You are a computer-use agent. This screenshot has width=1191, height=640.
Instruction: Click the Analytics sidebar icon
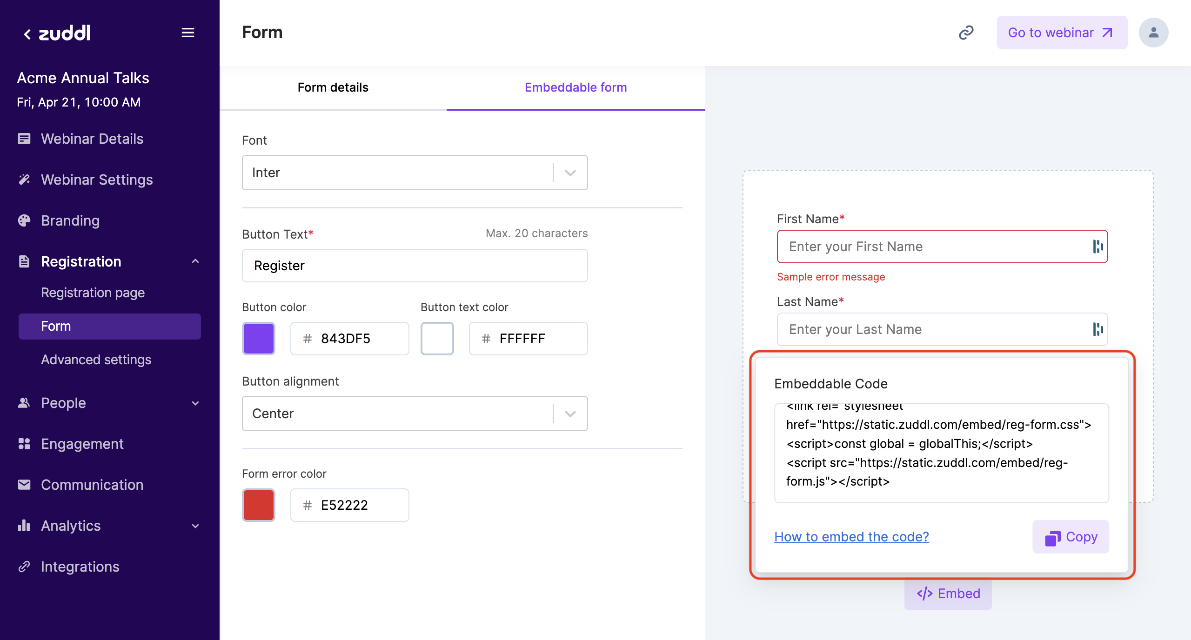pos(24,525)
